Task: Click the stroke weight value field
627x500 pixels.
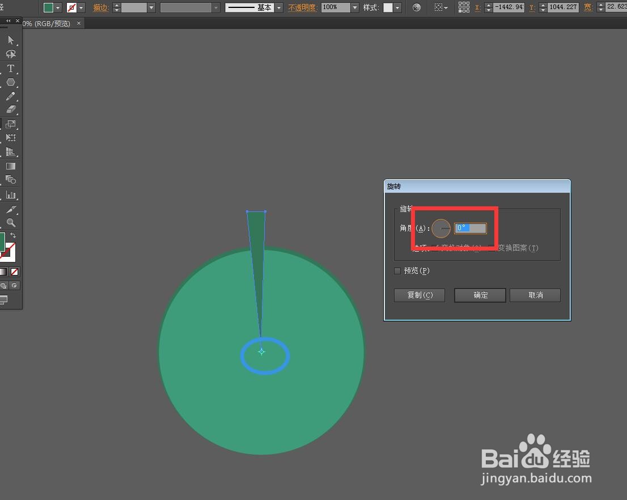Action: [134, 7]
